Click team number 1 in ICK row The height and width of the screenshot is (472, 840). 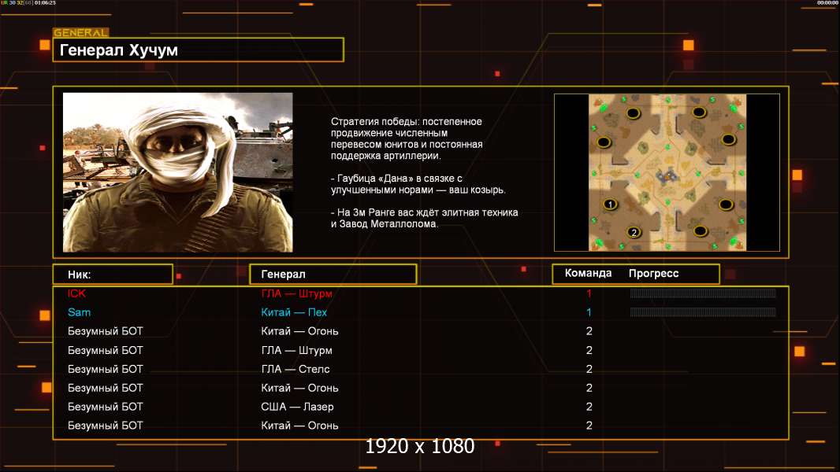(589, 293)
